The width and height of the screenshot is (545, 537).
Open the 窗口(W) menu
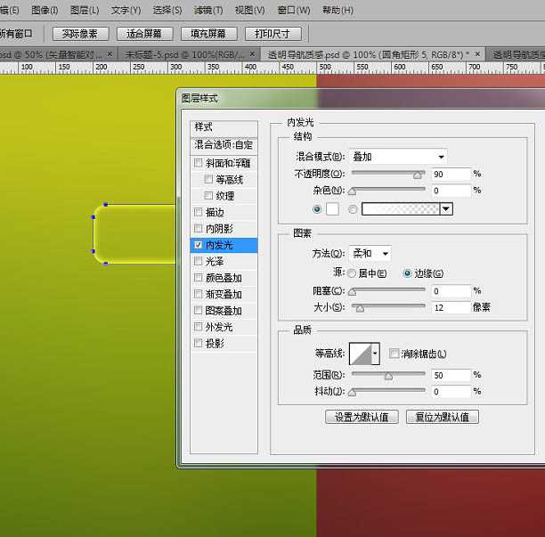(293, 11)
